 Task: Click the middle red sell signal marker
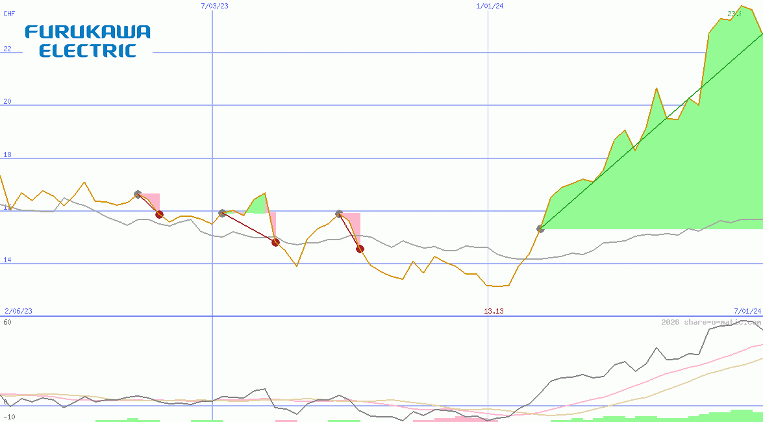(x=275, y=242)
